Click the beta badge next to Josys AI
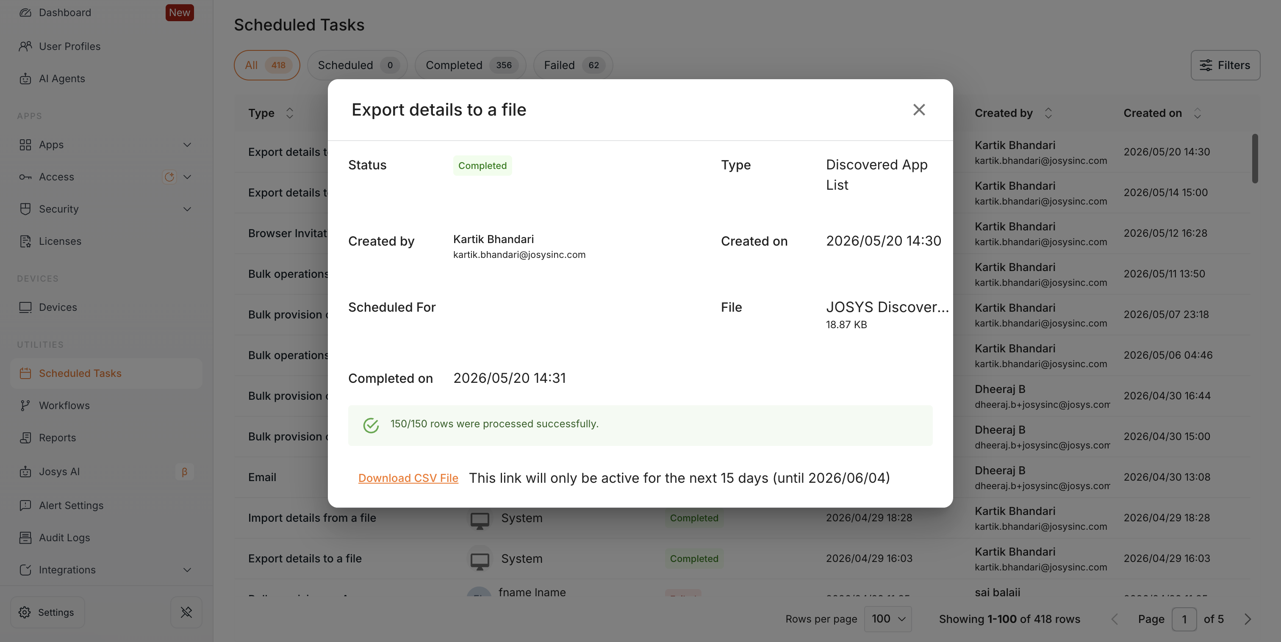This screenshot has width=1281, height=642. (185, 471)
